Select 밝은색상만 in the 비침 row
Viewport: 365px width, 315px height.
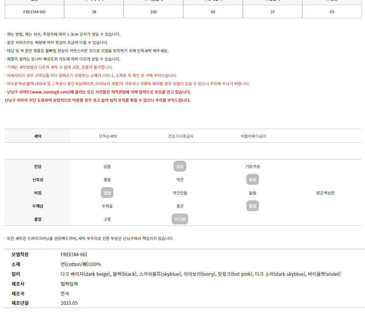click(325, 193)
